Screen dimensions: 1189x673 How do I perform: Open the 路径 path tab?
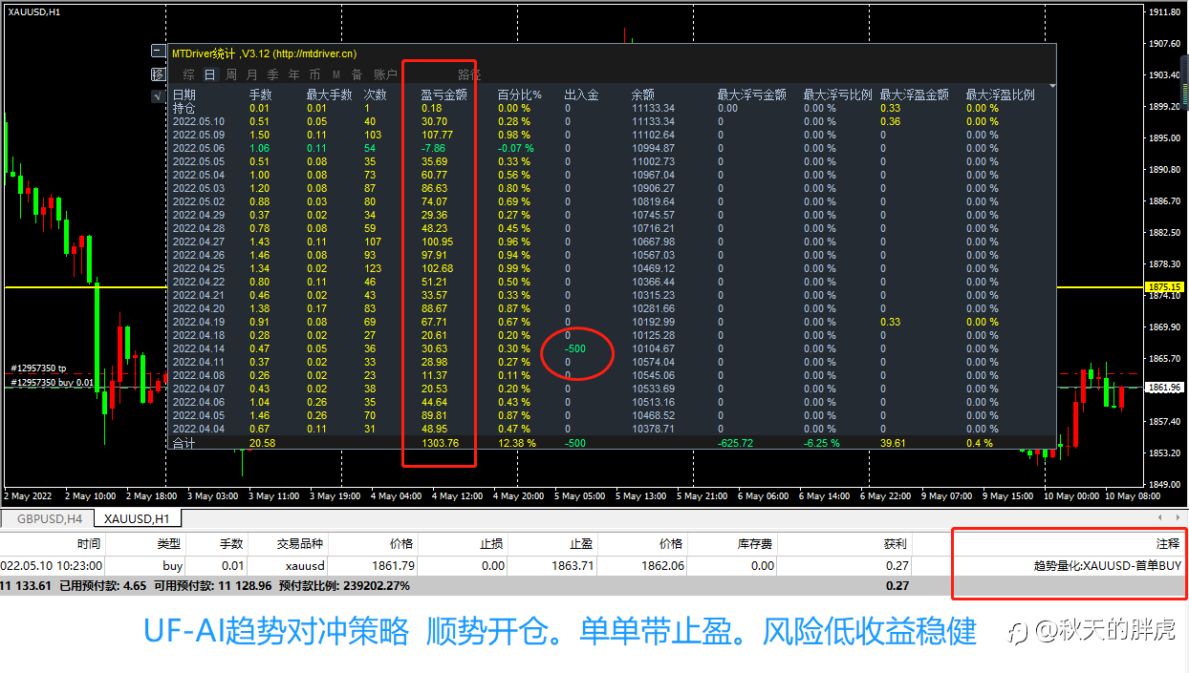point(468,74)
